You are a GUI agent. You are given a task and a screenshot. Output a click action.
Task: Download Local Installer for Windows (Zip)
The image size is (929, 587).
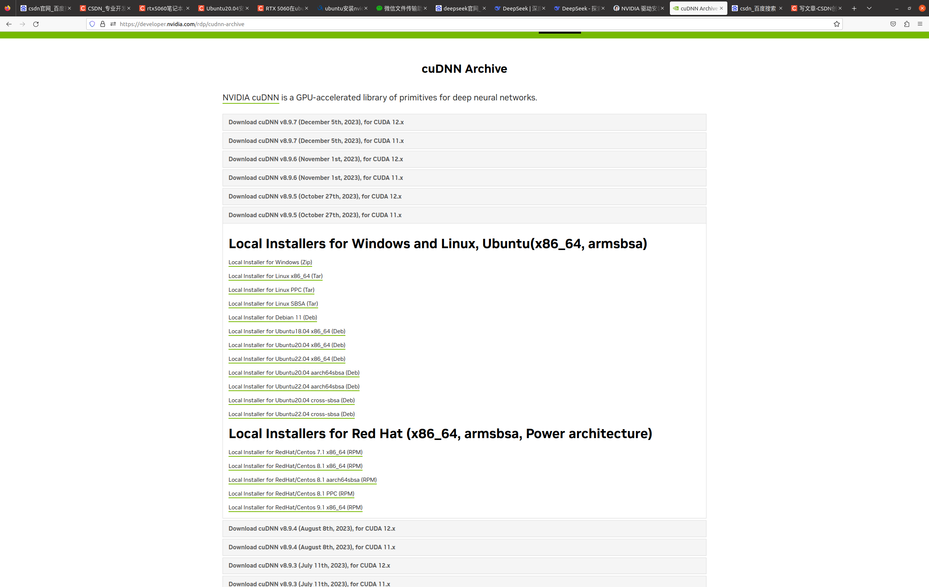click(270, 262)
